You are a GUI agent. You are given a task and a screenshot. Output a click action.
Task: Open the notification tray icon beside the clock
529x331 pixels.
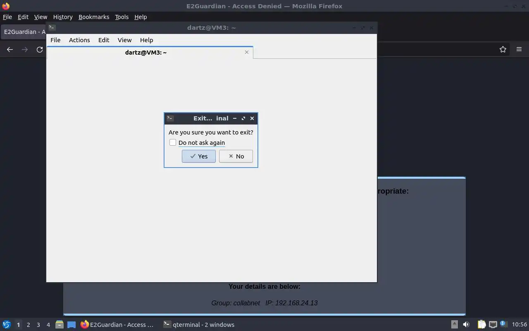[503, 324]
